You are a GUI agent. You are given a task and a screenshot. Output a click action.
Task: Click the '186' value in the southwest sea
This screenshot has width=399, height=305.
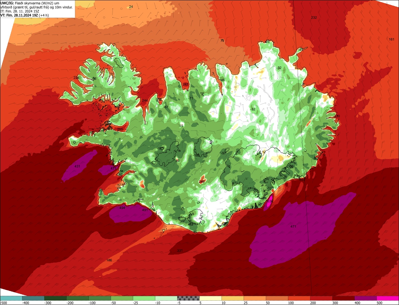point(109,260)
